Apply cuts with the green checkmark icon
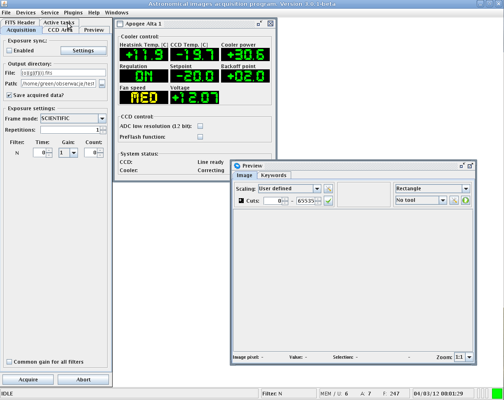Screen dimensions: 504x400 [x=328, y=201]
